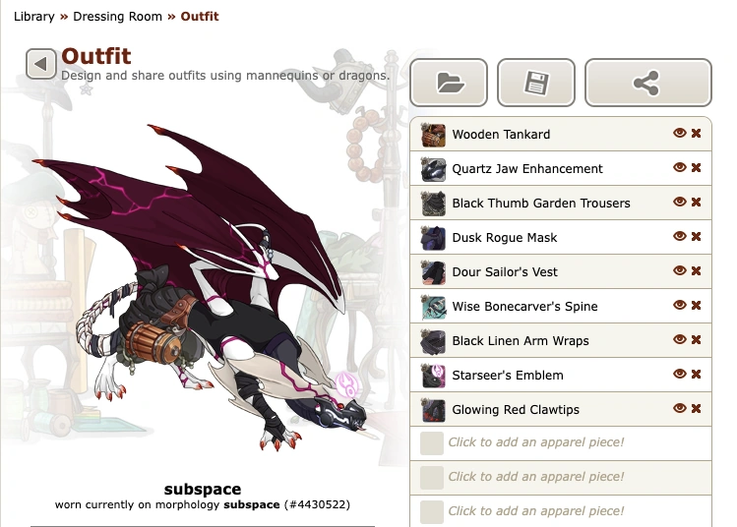Open saved outfits folder button
Image resolution: width=737 pixels, height=527 pixels.
[449, 83]
